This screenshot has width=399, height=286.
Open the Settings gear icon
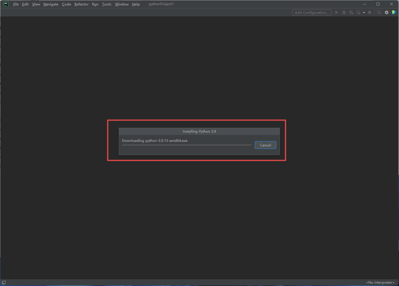(x=386, y=13)
